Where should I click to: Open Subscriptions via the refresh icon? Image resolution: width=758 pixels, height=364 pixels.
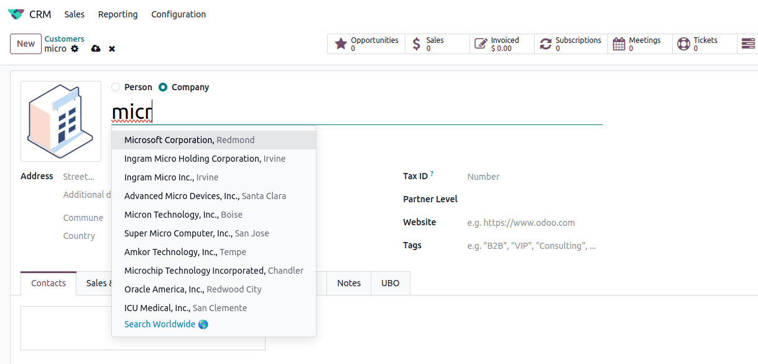[x=546, y=44]
